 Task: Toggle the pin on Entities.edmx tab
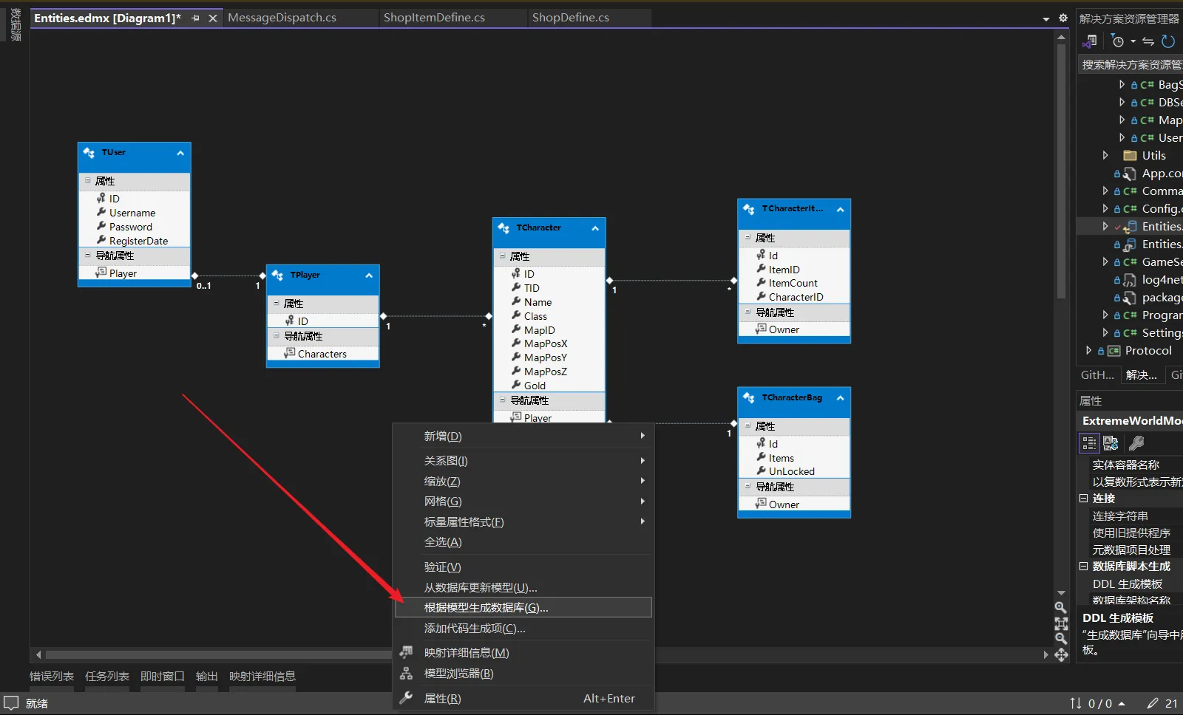click(195, 18)
